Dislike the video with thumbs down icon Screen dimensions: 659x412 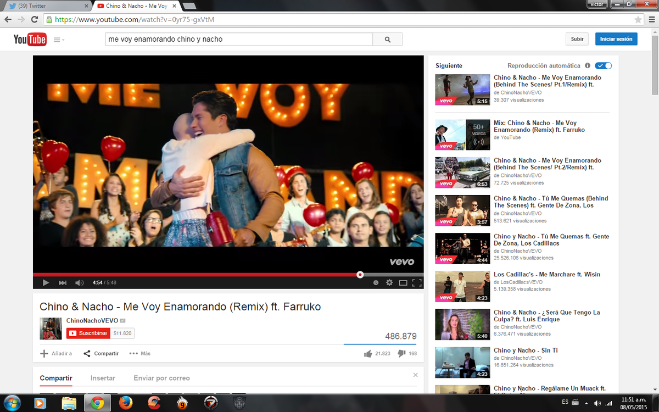pos(401,353)
